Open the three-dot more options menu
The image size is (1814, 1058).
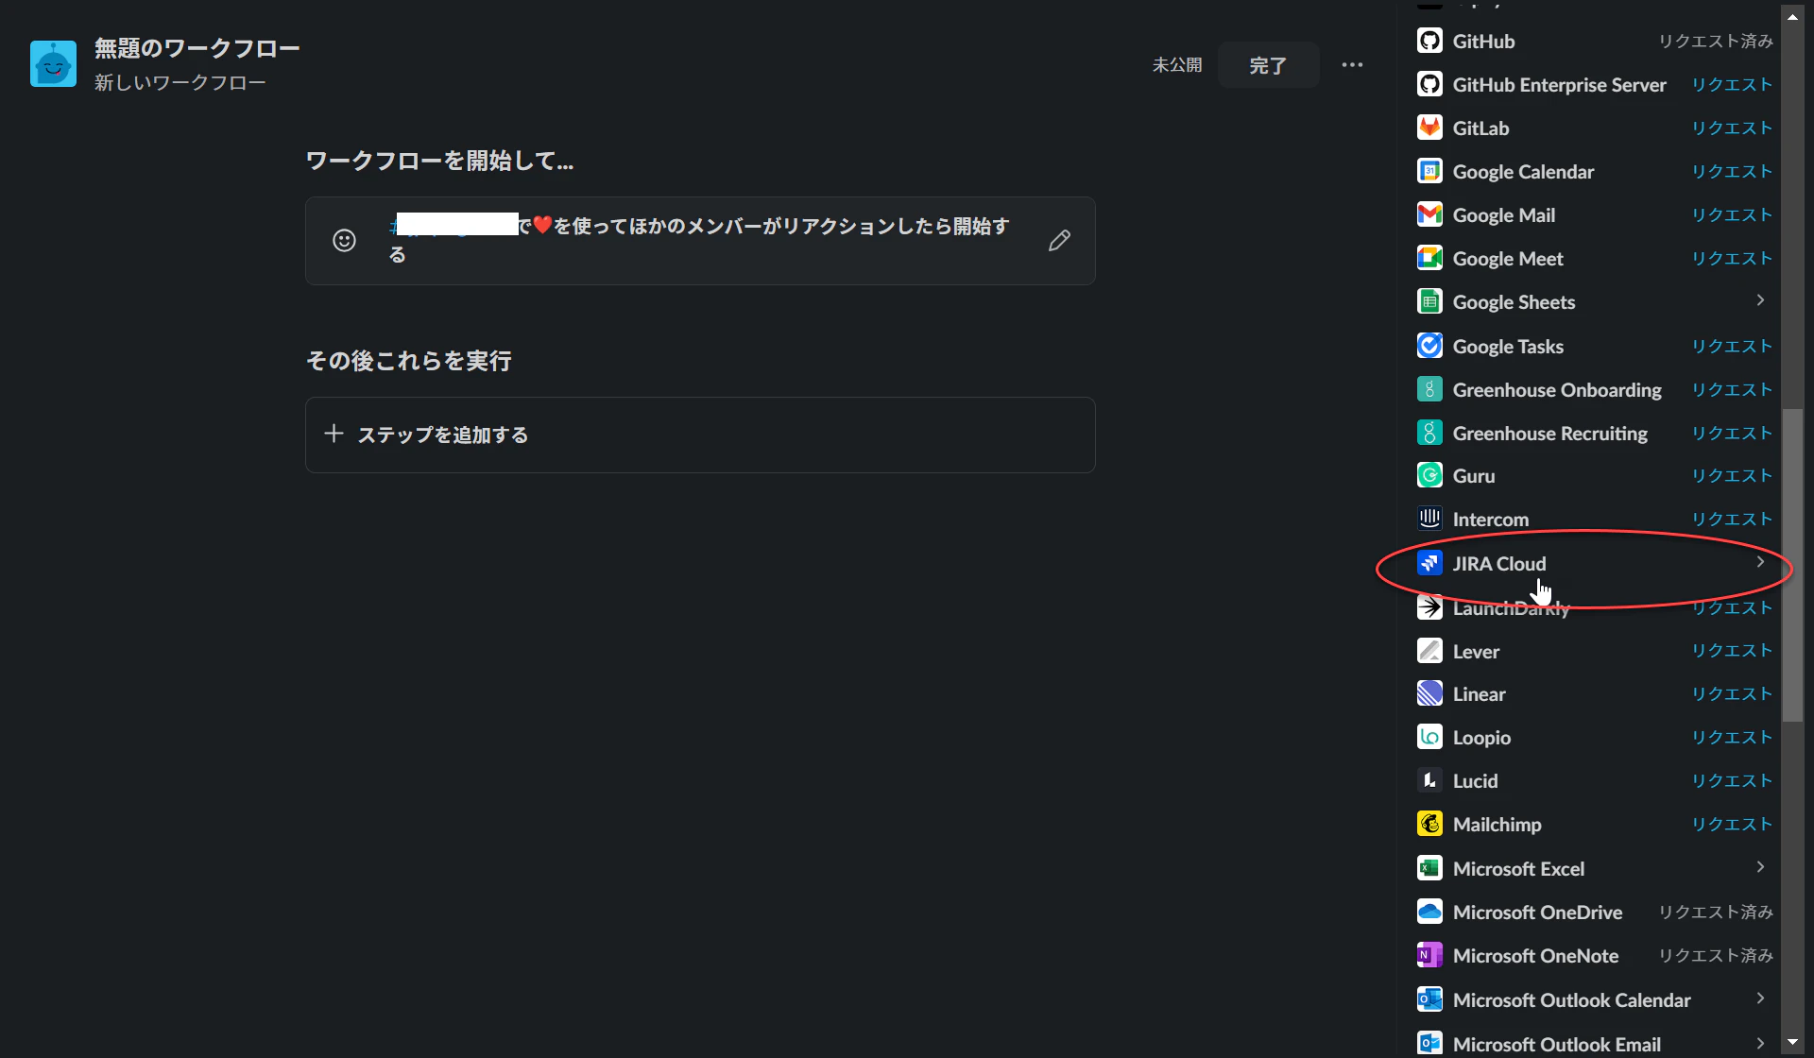point(1352,65)
